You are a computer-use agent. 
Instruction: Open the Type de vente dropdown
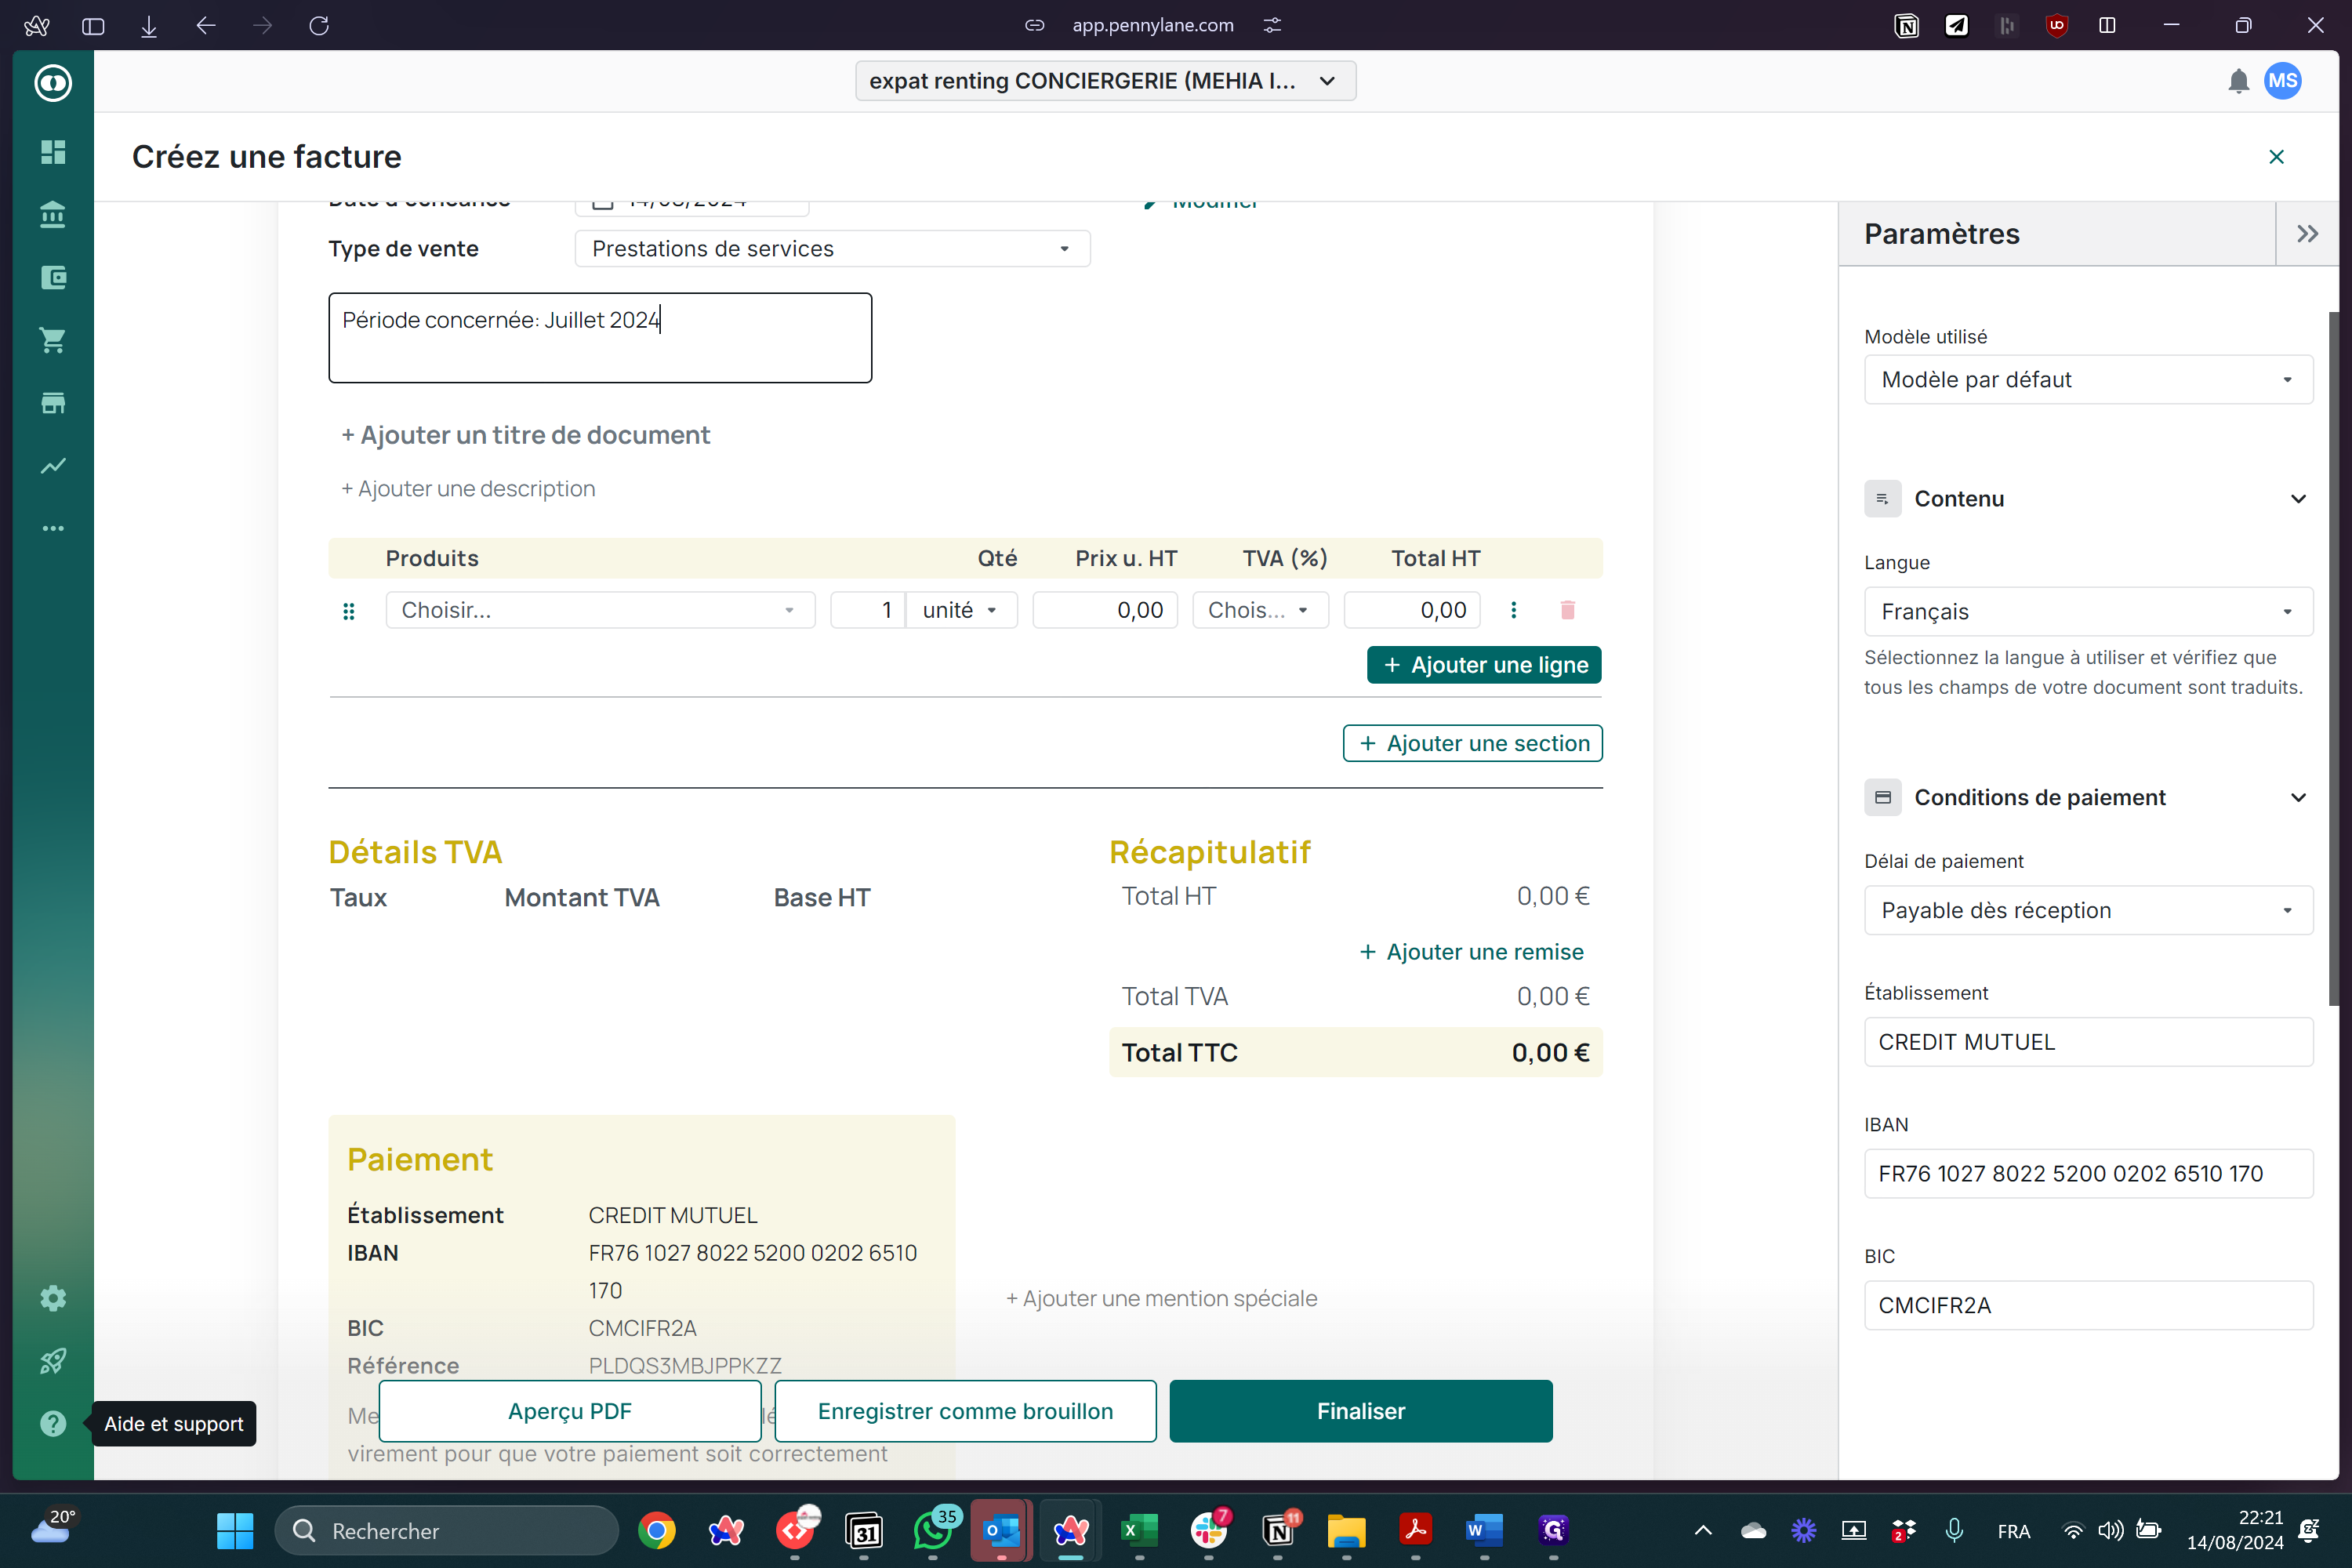(x=832, y=249)
